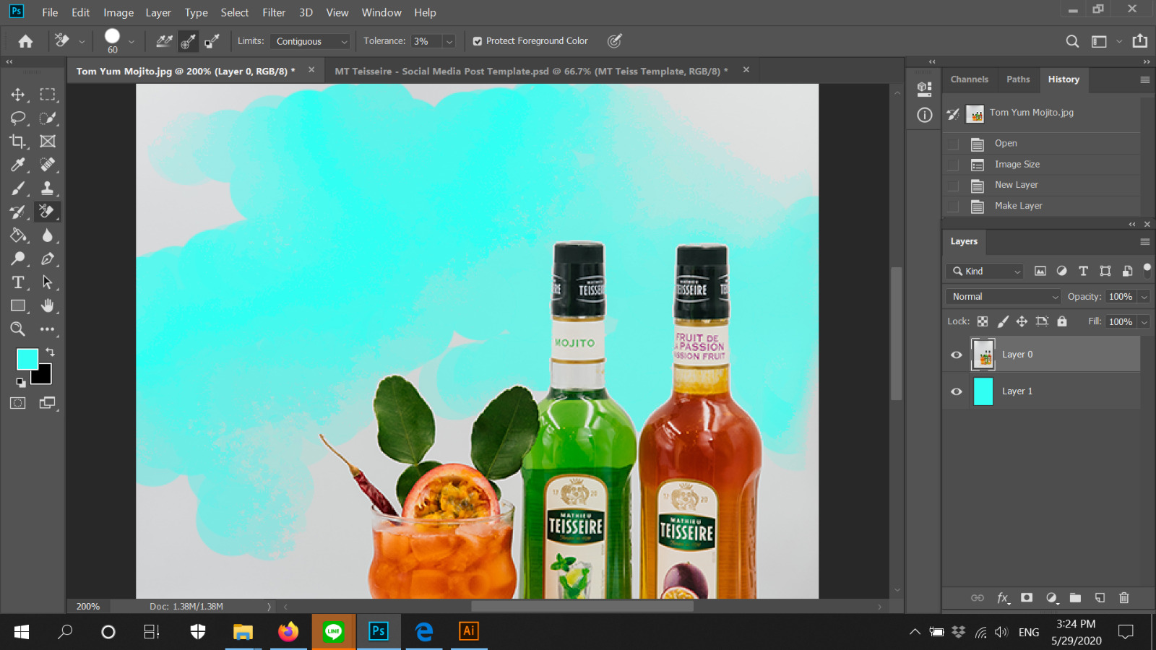
Task: Click the cyan foreground color swatch
Action: coord(26,358)
